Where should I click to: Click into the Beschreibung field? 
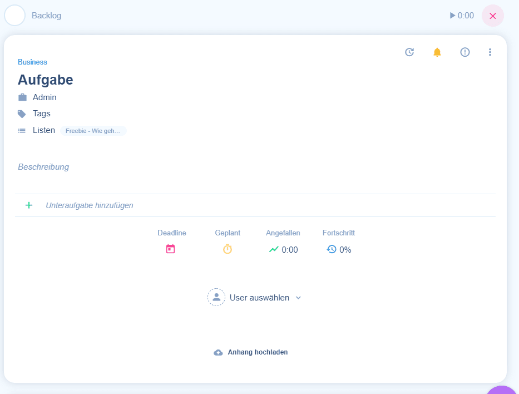click(43, 167)
